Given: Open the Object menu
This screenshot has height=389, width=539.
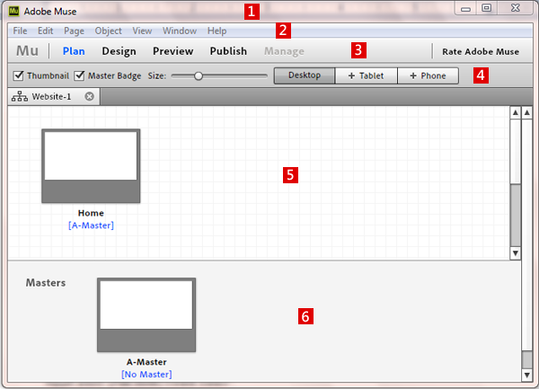Looking at the screenshot, I should coord(109,31).
